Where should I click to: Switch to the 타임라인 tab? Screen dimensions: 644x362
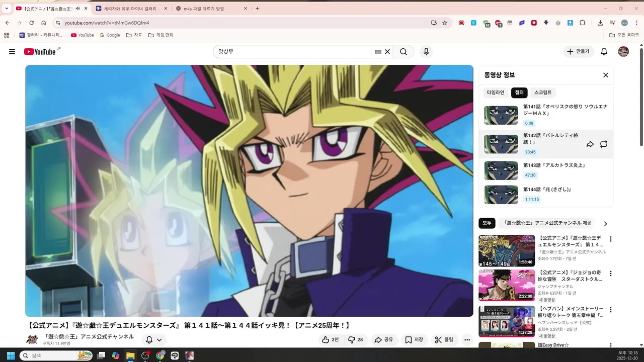496,93
